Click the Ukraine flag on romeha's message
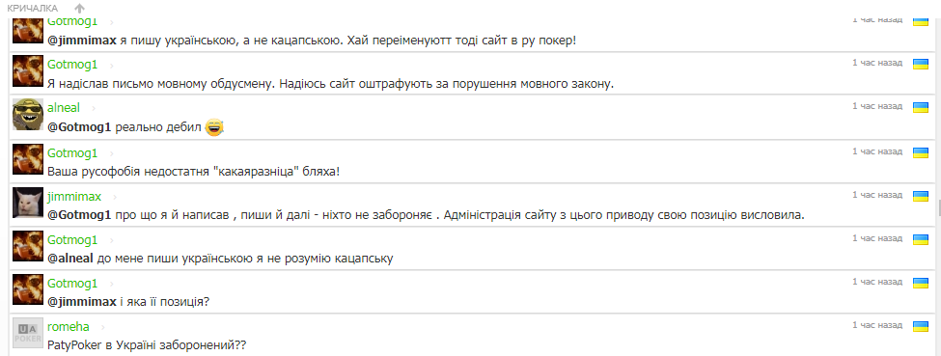The height and width of the screenshot is (356, 941). pos(920,326)
